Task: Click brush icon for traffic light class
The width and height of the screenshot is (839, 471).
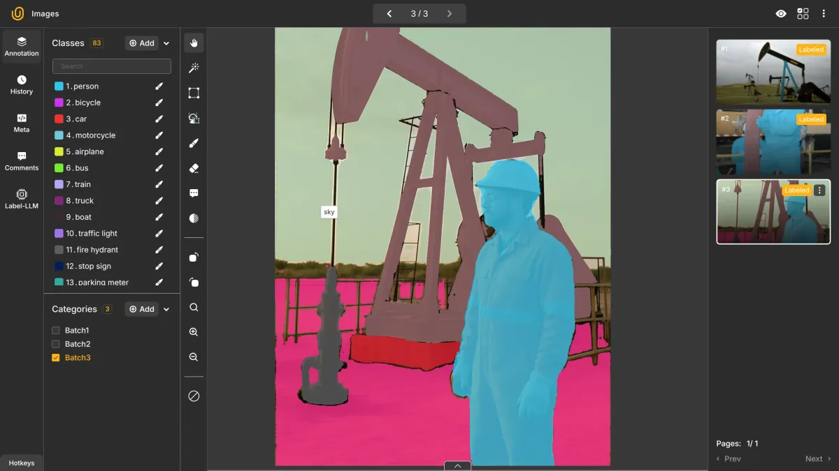Action: pyautogui.click(x=159, y=234)
